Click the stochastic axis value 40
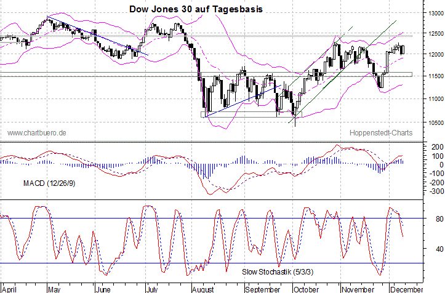The image size is (445, 293). (439, 249)
